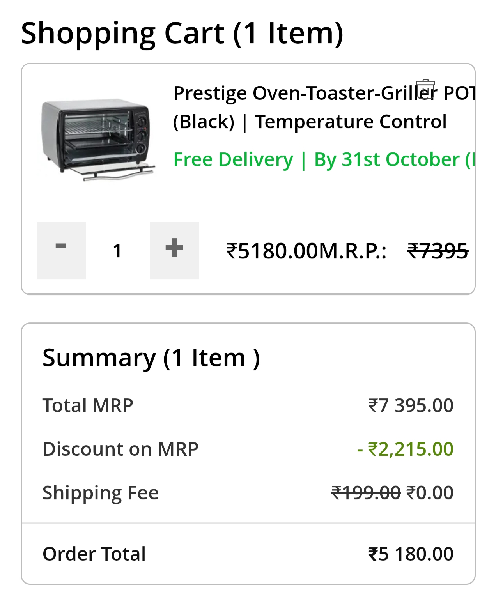Select the Total MRP label
Screen dimensions: 496x591
click(x=88, y=405)
